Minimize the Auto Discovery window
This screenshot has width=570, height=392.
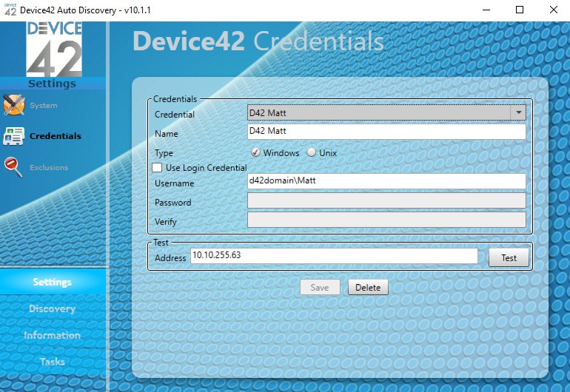(486, 10)
